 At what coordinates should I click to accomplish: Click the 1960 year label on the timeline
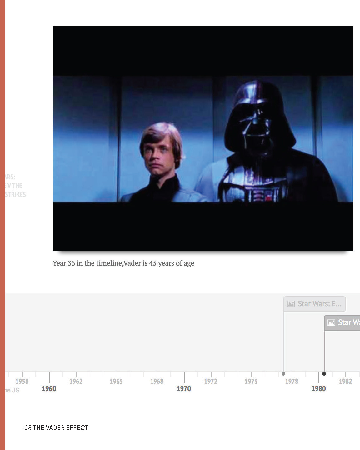coord(49,389)
